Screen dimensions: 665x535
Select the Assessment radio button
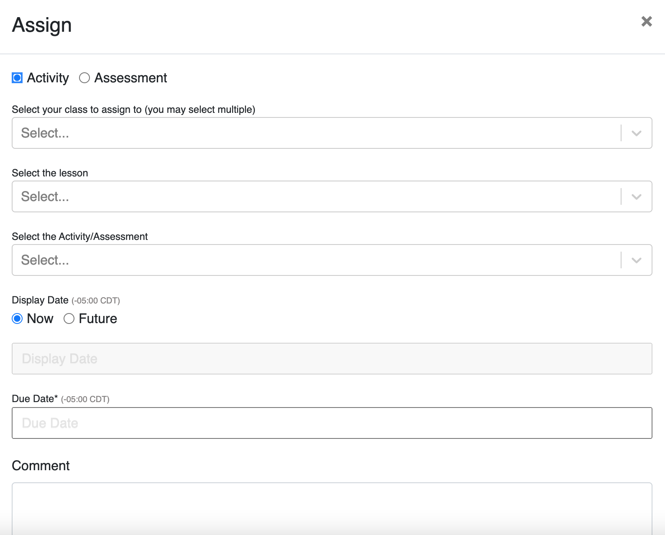click(85, 78)
